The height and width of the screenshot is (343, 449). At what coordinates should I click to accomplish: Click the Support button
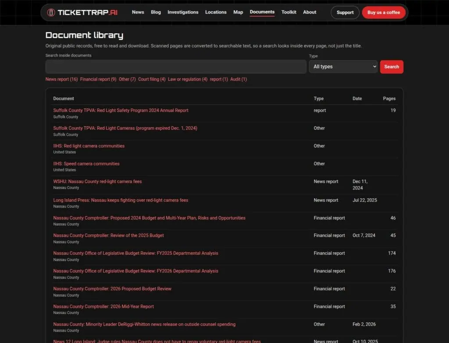click(x=345, y=12)
